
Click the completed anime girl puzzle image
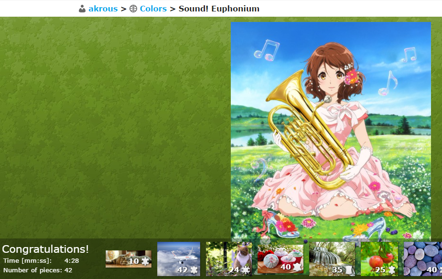click(331, 130)
